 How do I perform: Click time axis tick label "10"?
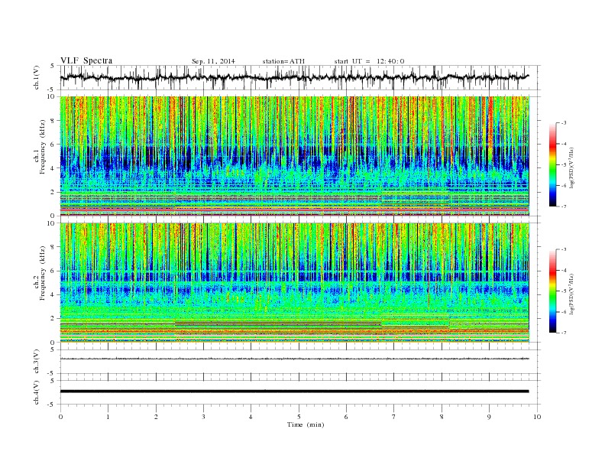point(537,417)
